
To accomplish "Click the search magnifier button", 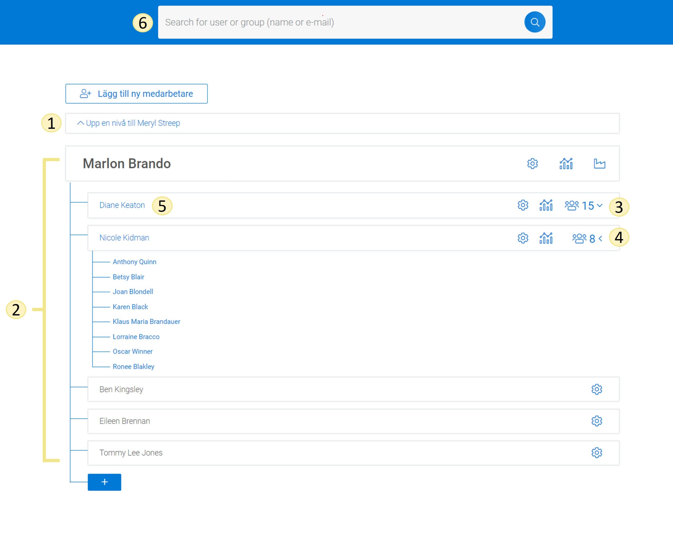I will 534,22.
